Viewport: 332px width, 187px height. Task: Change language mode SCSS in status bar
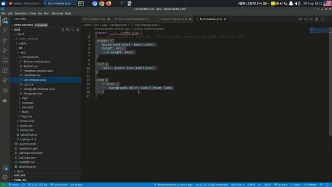268,185
